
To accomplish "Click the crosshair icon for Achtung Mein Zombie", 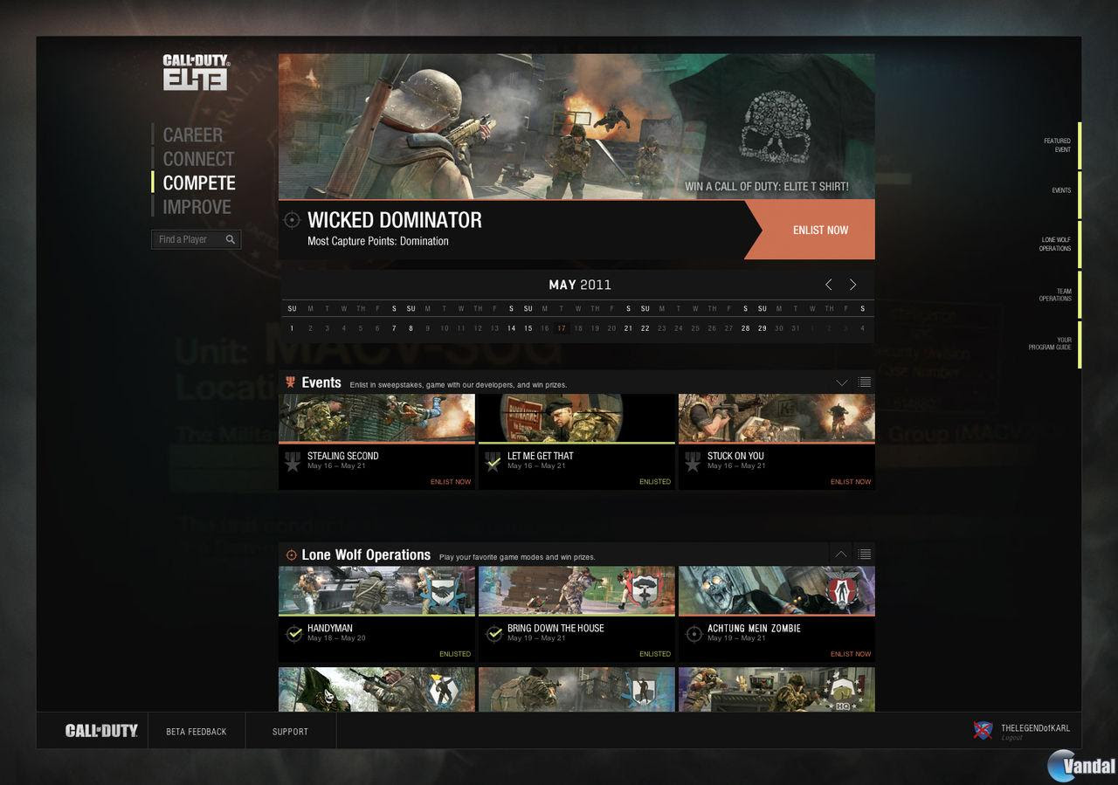I will pyautogui.click(x=694, y=634).
